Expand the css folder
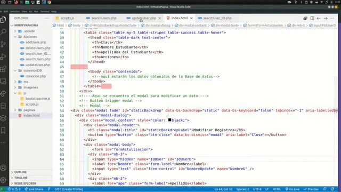The image size is (341, 192). (x=26, y=82)
